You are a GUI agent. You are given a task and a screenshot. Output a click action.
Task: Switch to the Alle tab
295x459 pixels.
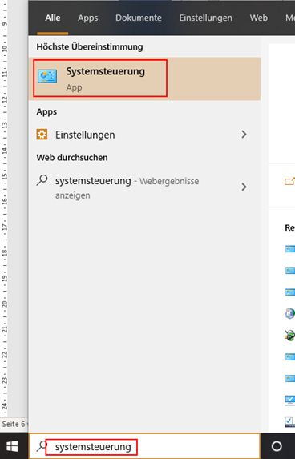[53, 18]
